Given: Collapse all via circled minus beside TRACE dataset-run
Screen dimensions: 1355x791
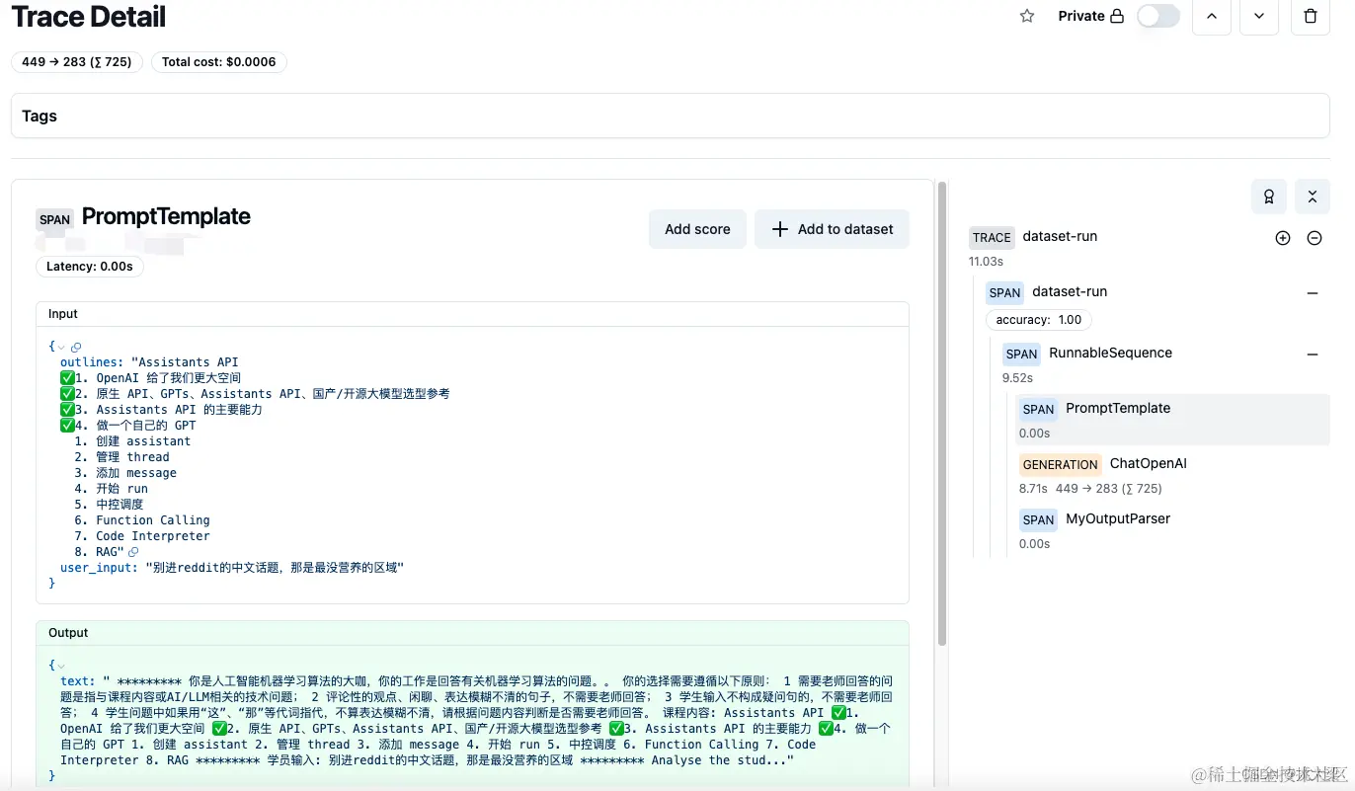Looking at the screenshot, I should [1315, 238].
